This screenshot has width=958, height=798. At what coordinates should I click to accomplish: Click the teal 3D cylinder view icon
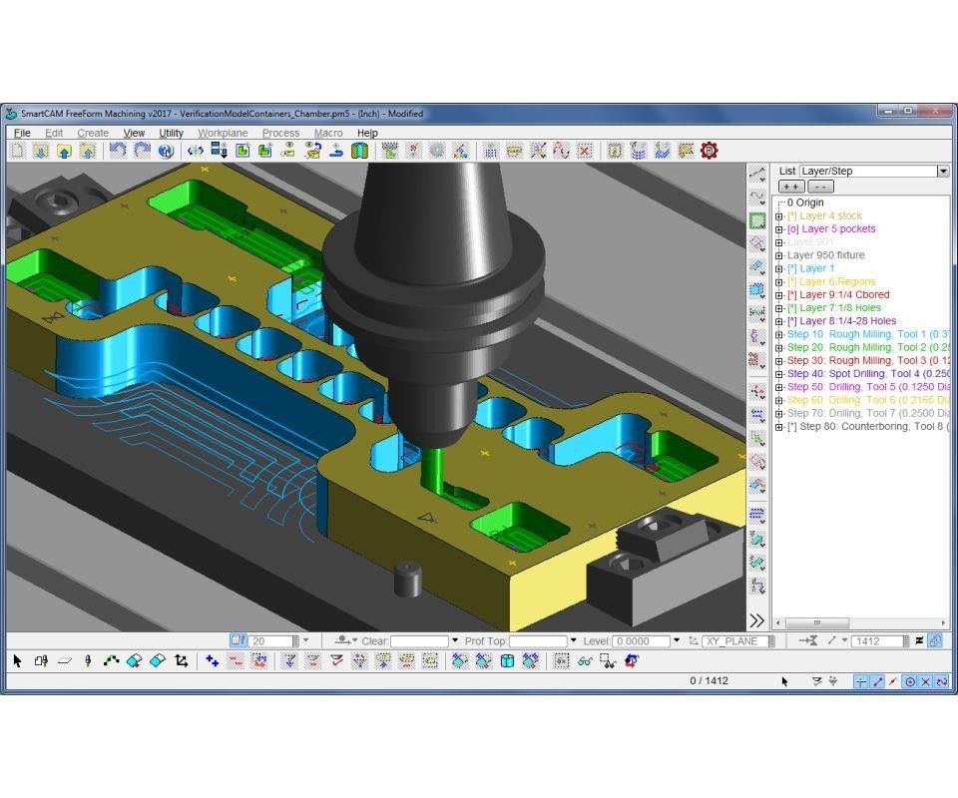click(507, 660)
